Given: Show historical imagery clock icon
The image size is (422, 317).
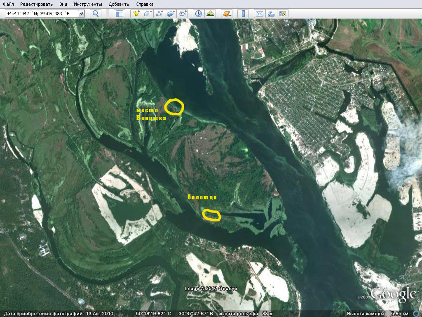Looking at the screenshot, I should tap(199, 14).
